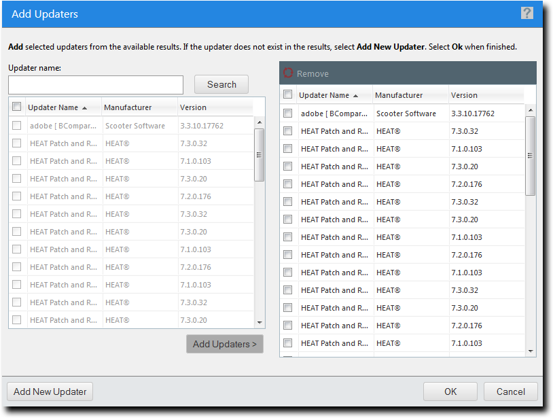The width and height of the screenshot is (553, 418).
Task: Check topmost HEAT 7.3.0.32 row in available list
Action: tap(16, 143)
